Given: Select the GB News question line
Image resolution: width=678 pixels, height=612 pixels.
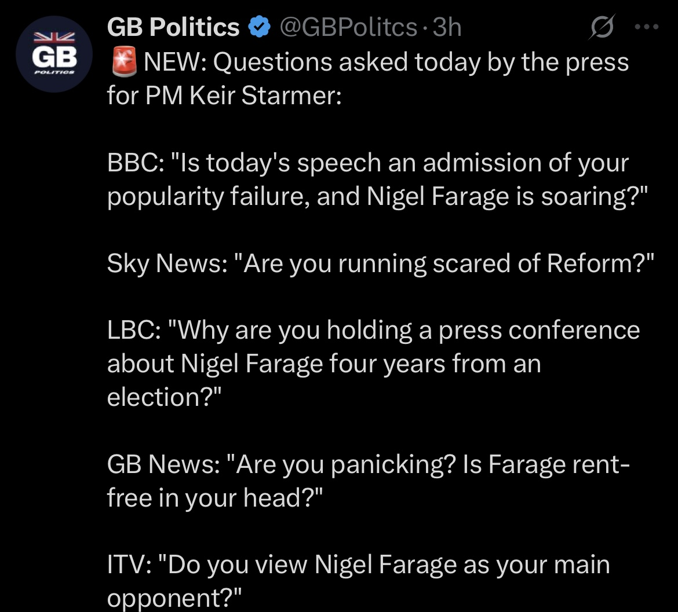Looking at the screenshot, I should coord(370,464).
